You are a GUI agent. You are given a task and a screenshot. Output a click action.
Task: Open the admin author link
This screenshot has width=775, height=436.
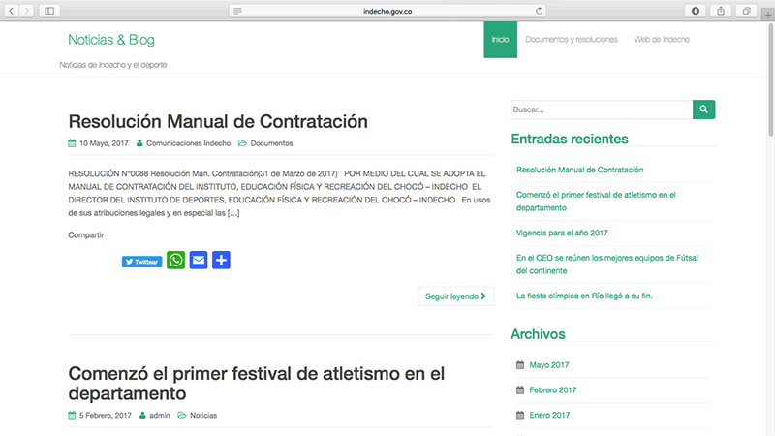click(160, 416)
